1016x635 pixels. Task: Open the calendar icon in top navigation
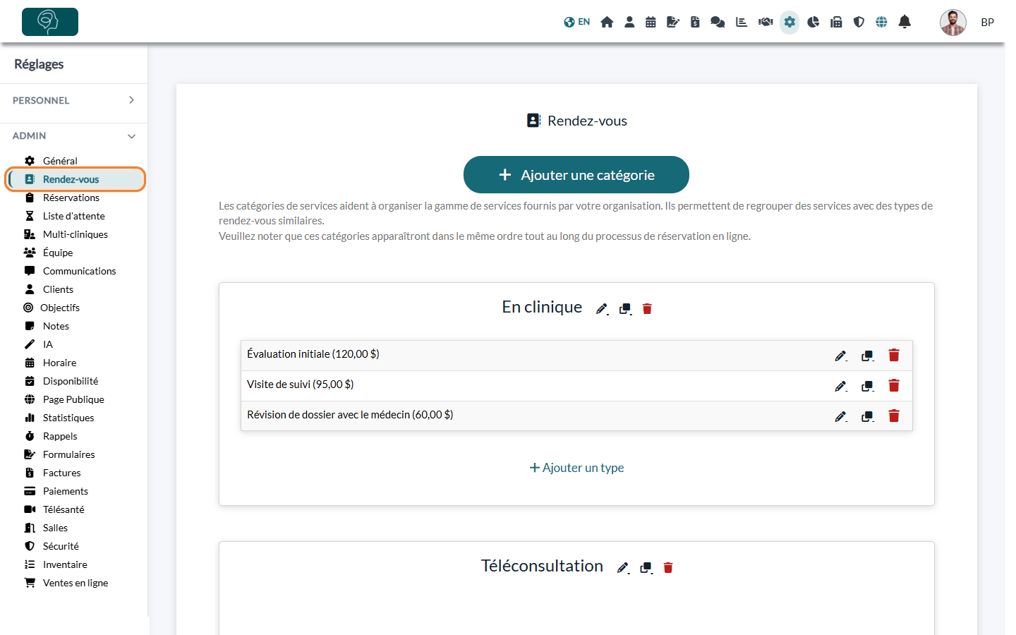(x=651, y=22)
